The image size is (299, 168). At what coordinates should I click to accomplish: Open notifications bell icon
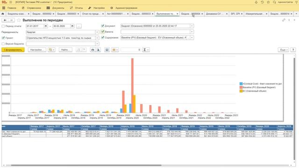[256, 2]
